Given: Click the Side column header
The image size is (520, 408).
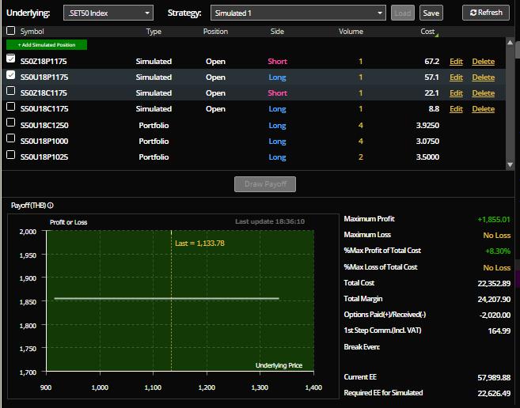Looking at the screenshot, I should click(277, 32).
